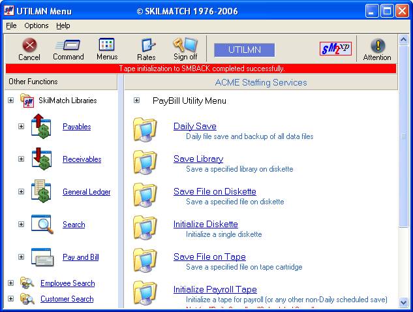Click the UTILMN menu name field

(245, 50)
